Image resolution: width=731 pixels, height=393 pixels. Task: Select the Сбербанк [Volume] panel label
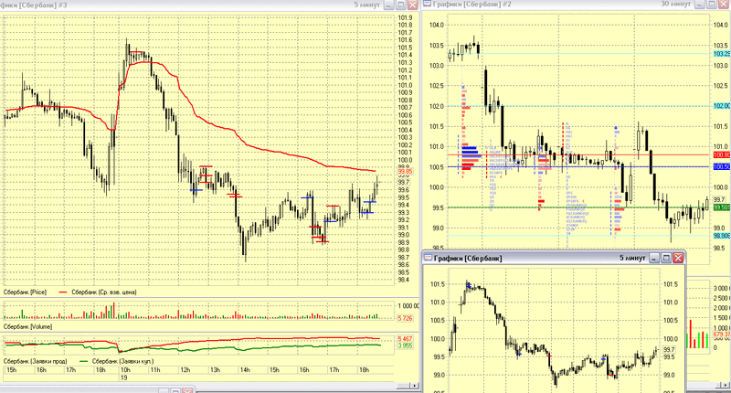(27, 327)
